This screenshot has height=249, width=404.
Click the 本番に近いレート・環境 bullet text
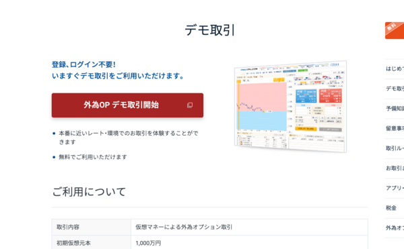(129, 138)
